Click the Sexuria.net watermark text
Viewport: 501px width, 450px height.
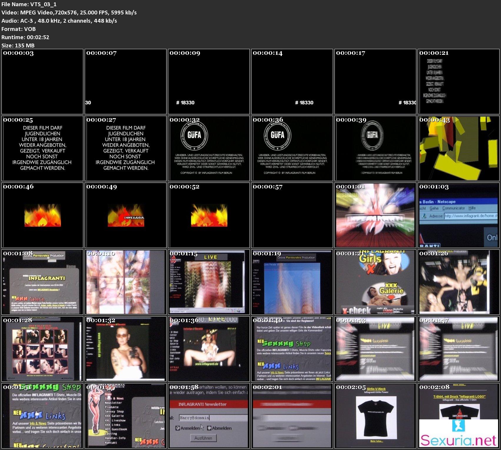coord(458,441)
